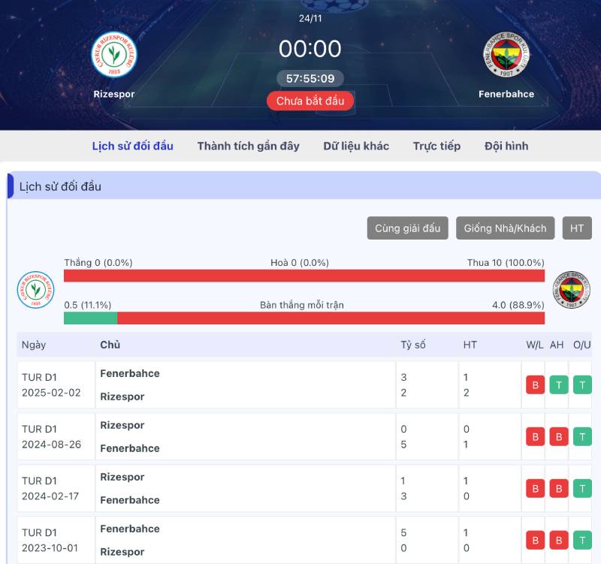
Task: Click Rizespor home team in 2024-08-26 row
Action: pos(122,425)
